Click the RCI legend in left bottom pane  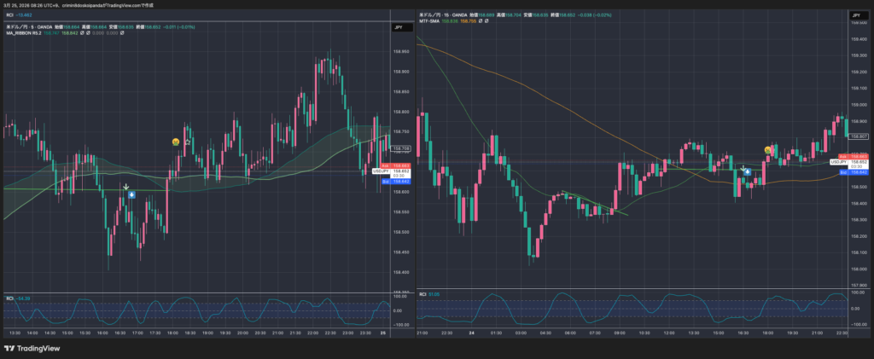(x=9, y=298)
